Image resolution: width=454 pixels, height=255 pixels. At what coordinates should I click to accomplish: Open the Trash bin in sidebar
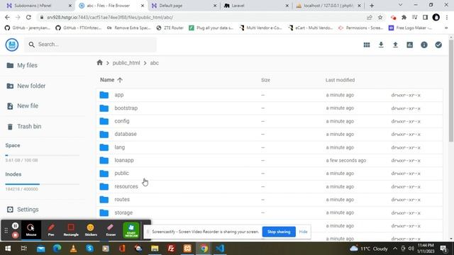[23, 126]
